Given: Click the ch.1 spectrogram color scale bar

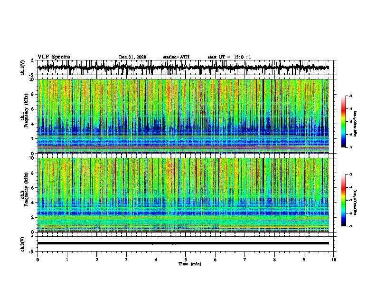Looking at the screenshot, I should [x=343, y=122].
